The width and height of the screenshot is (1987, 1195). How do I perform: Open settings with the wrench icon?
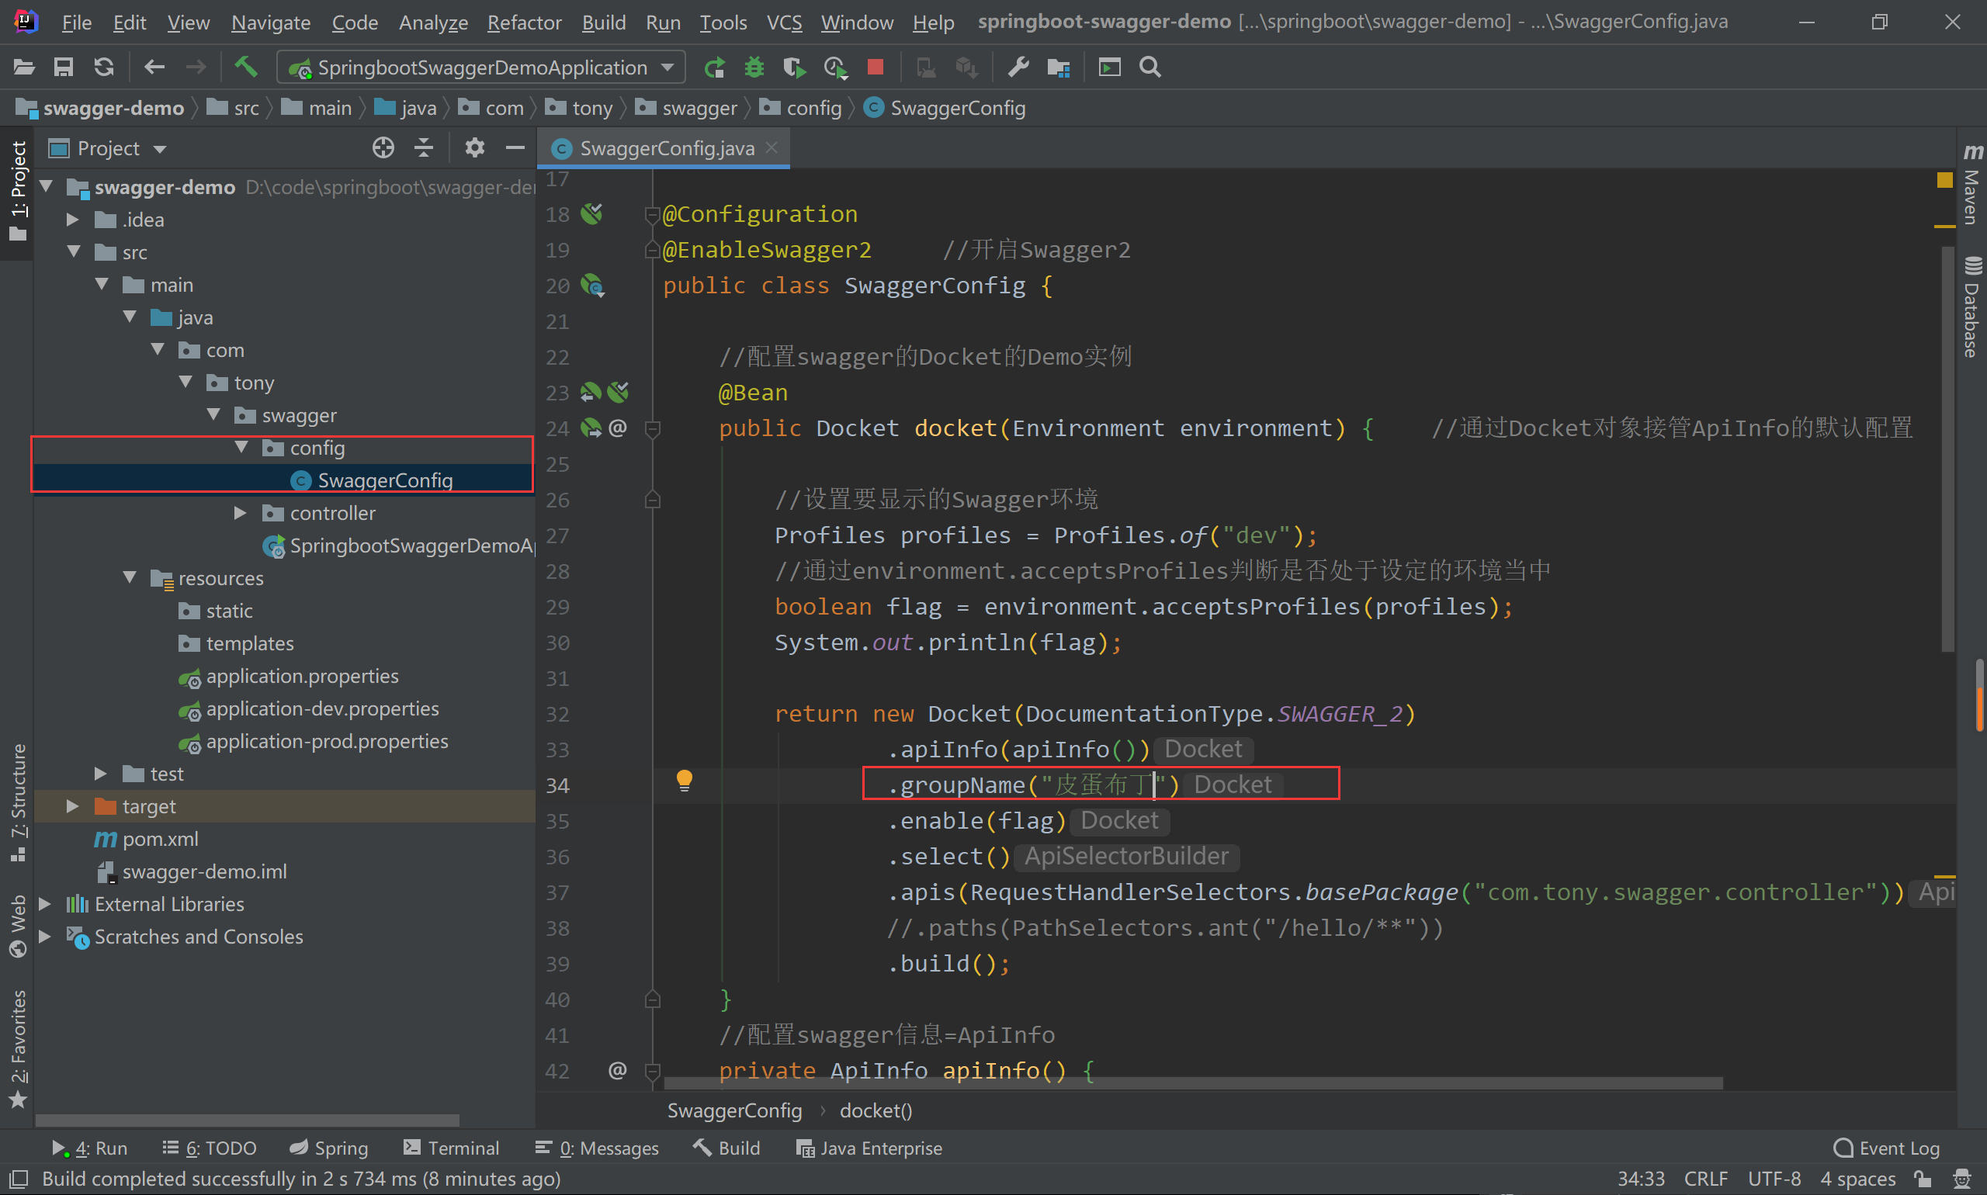coord(1018,67)
